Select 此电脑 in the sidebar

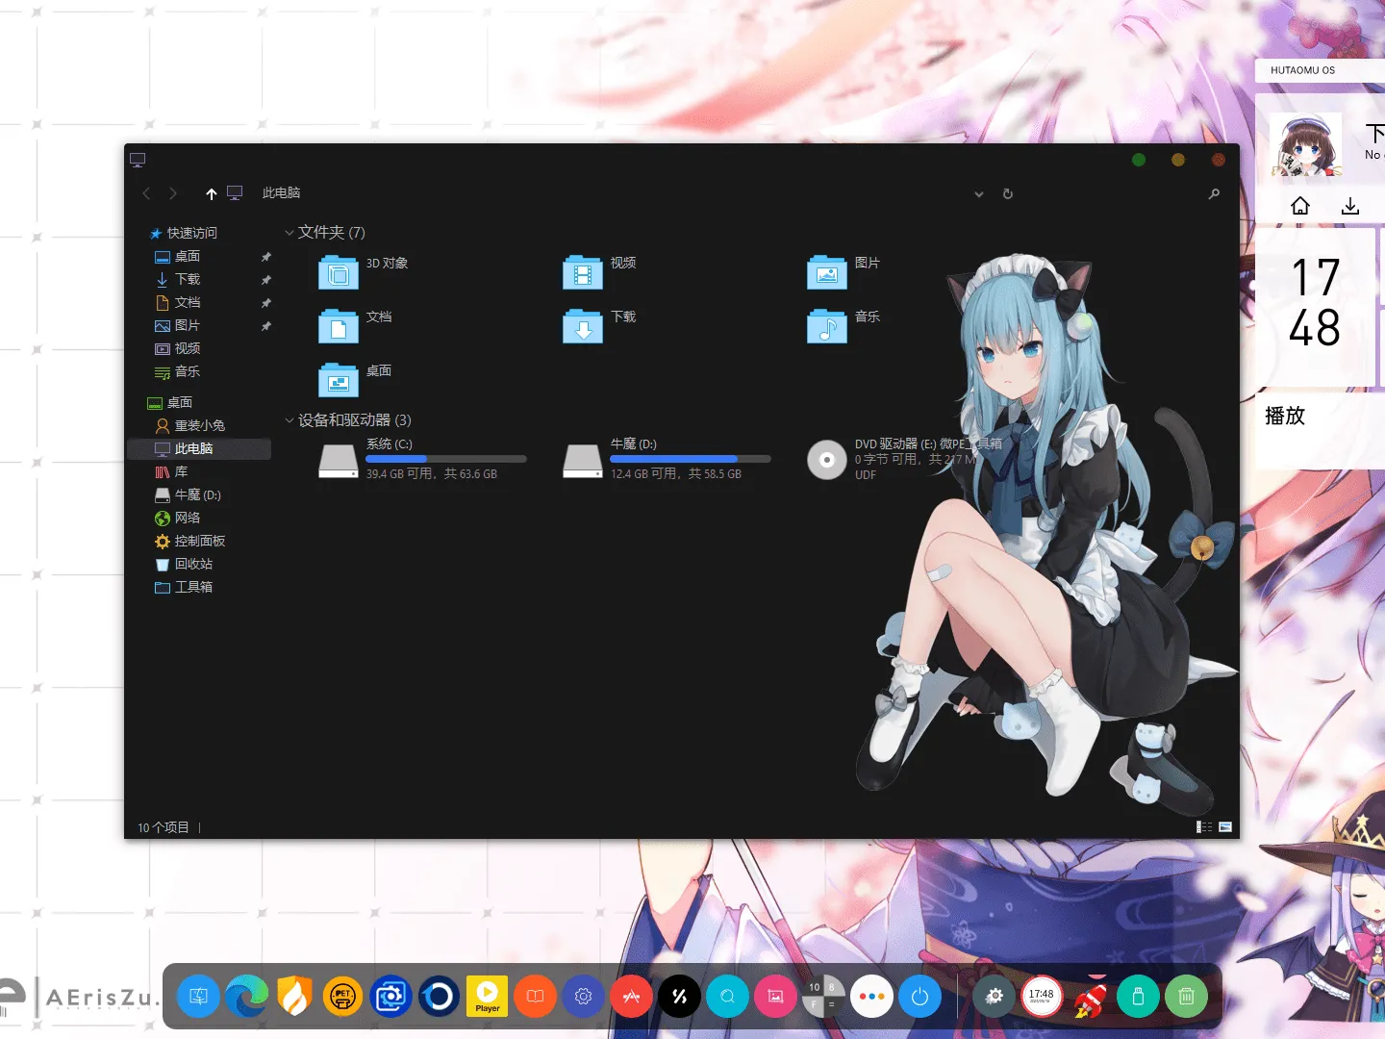194,448
